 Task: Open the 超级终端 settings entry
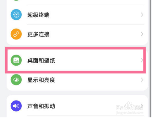[x=77, y=15]
